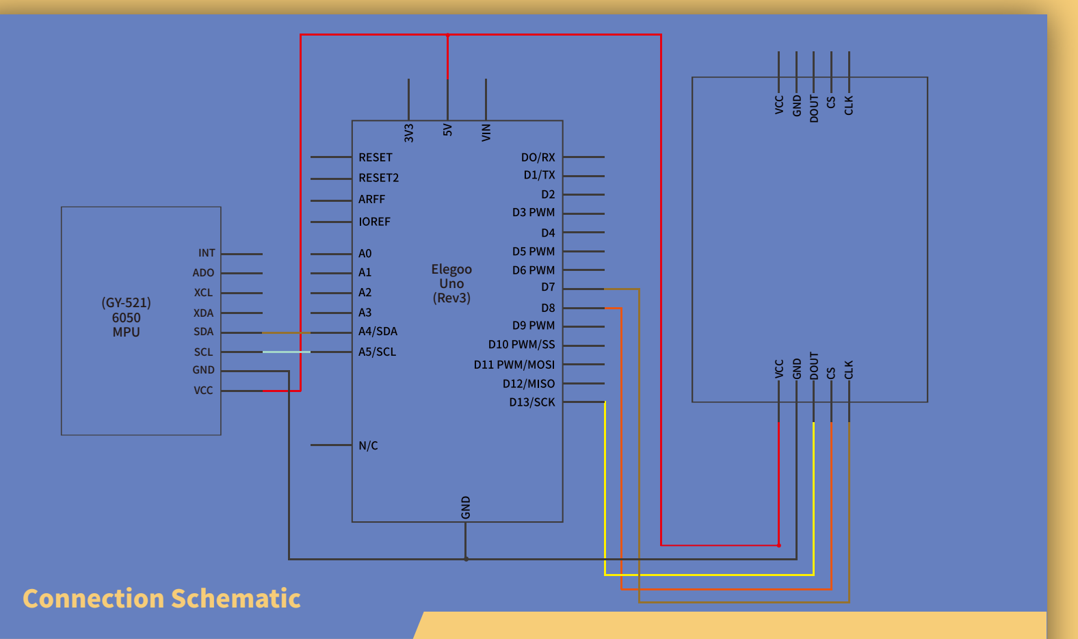
Task: Select the ARFF pin label
Action: point(371,199)
